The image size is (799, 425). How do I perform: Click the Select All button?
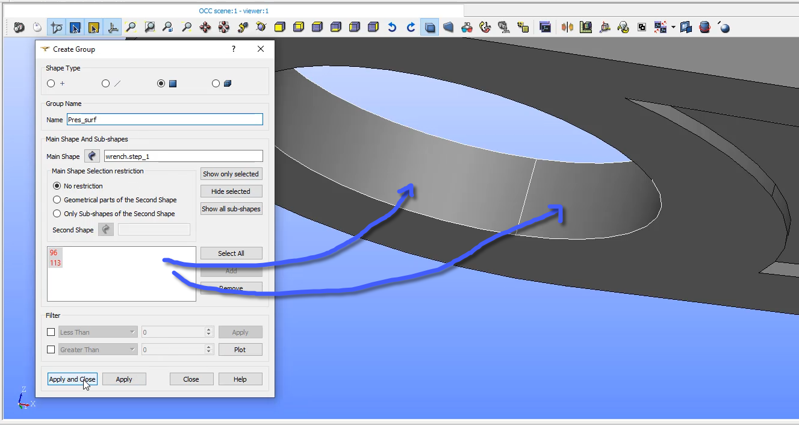click(231, 253)
